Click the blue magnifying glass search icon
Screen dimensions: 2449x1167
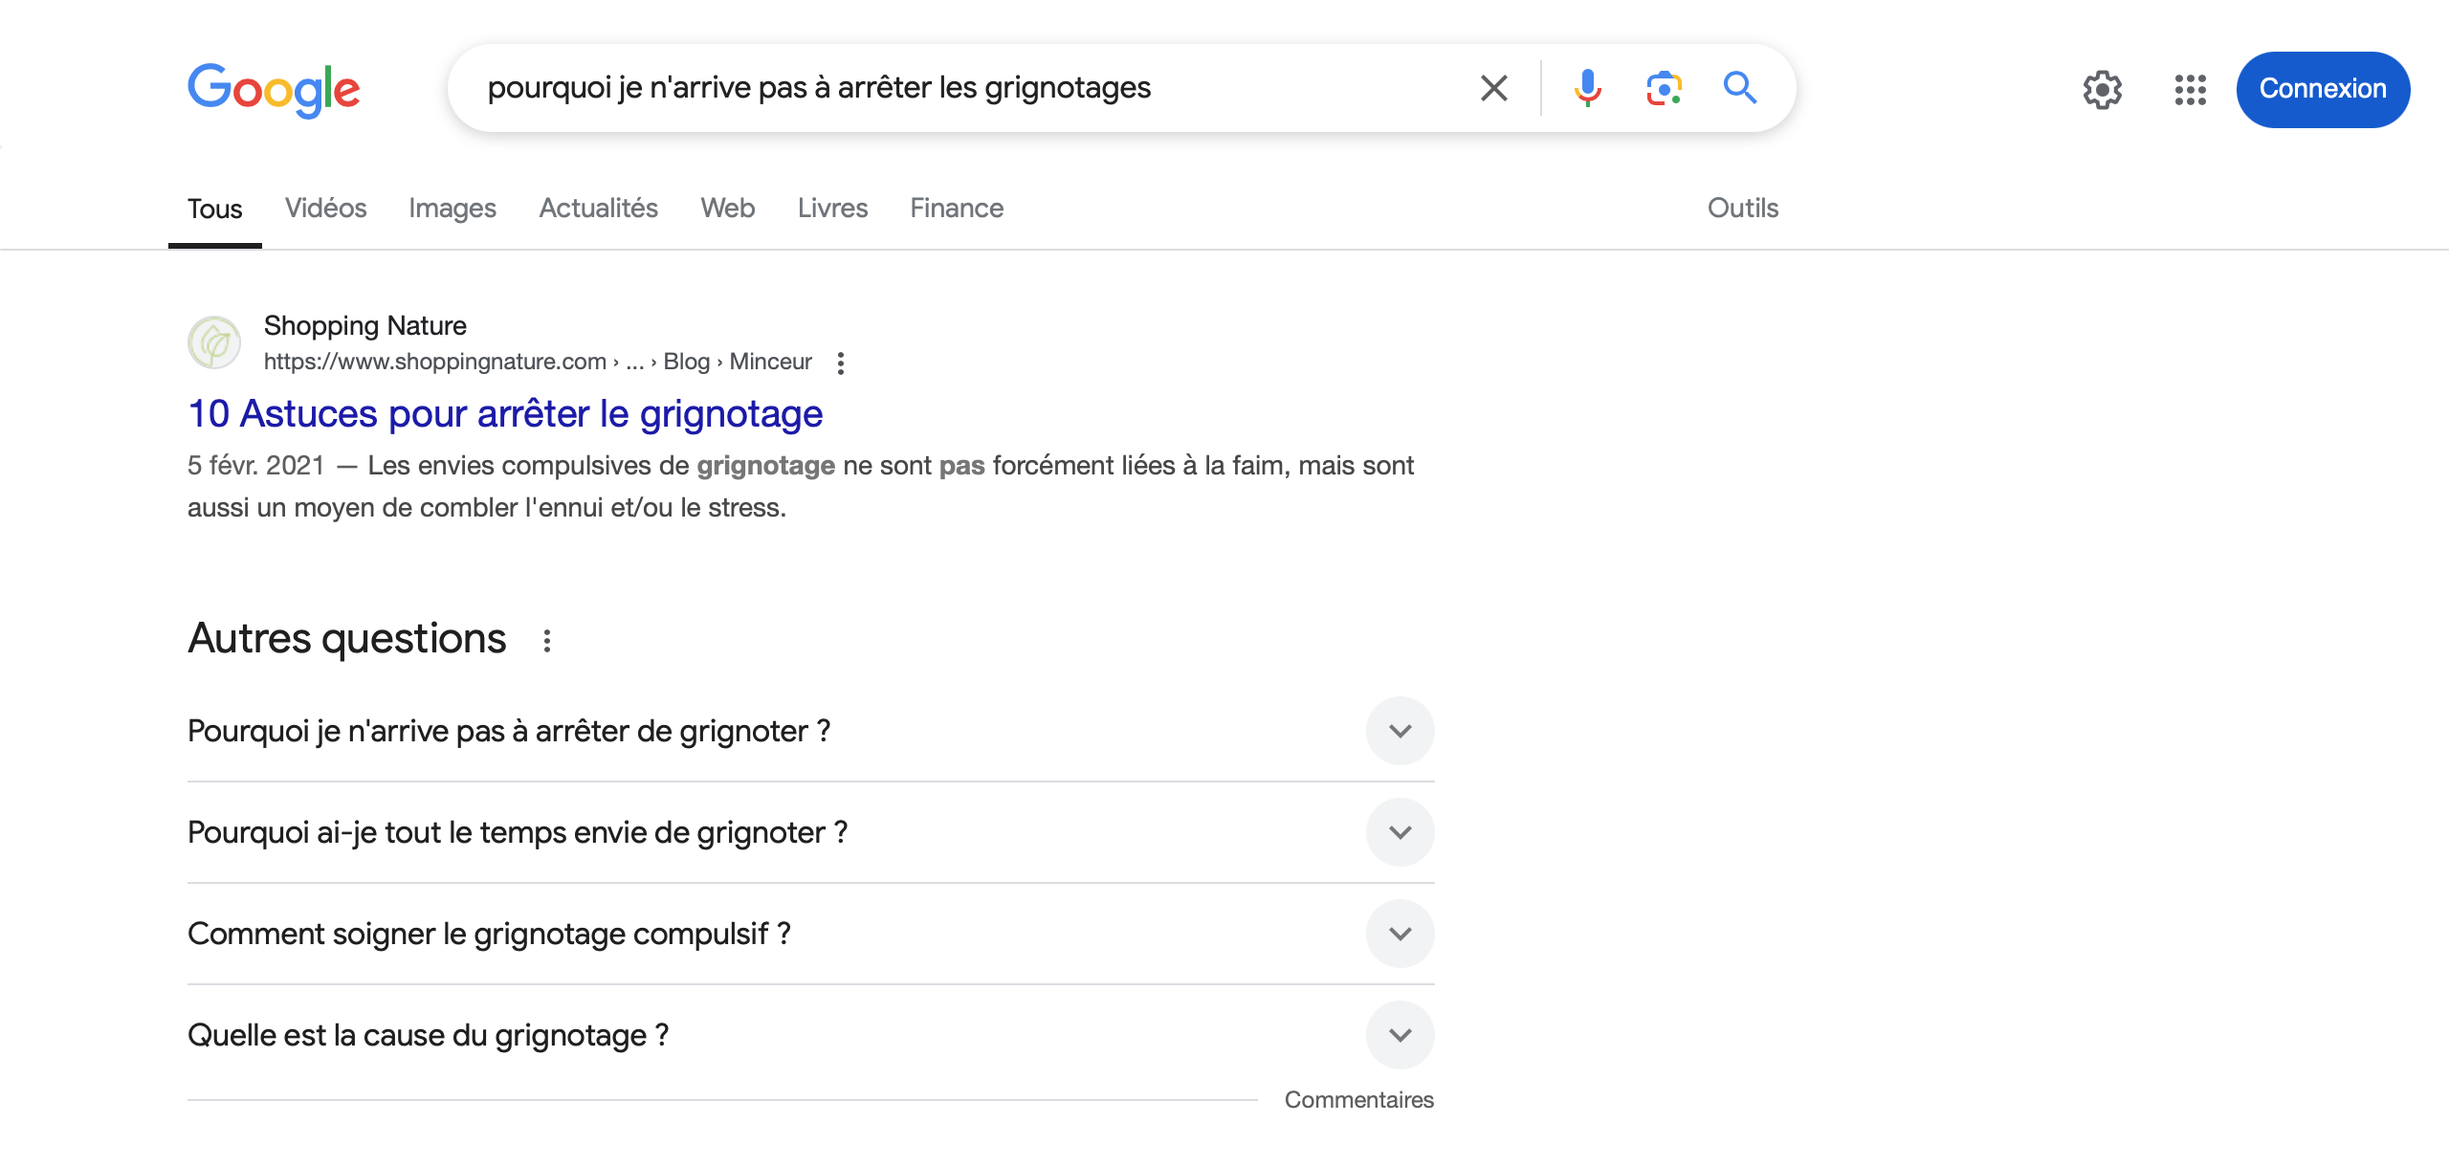[1740, 88]
